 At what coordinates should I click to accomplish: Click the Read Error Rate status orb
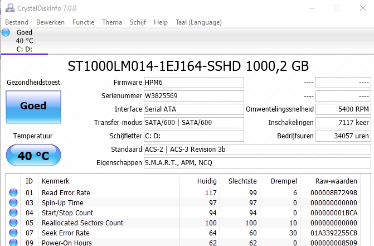pos(13,193)
